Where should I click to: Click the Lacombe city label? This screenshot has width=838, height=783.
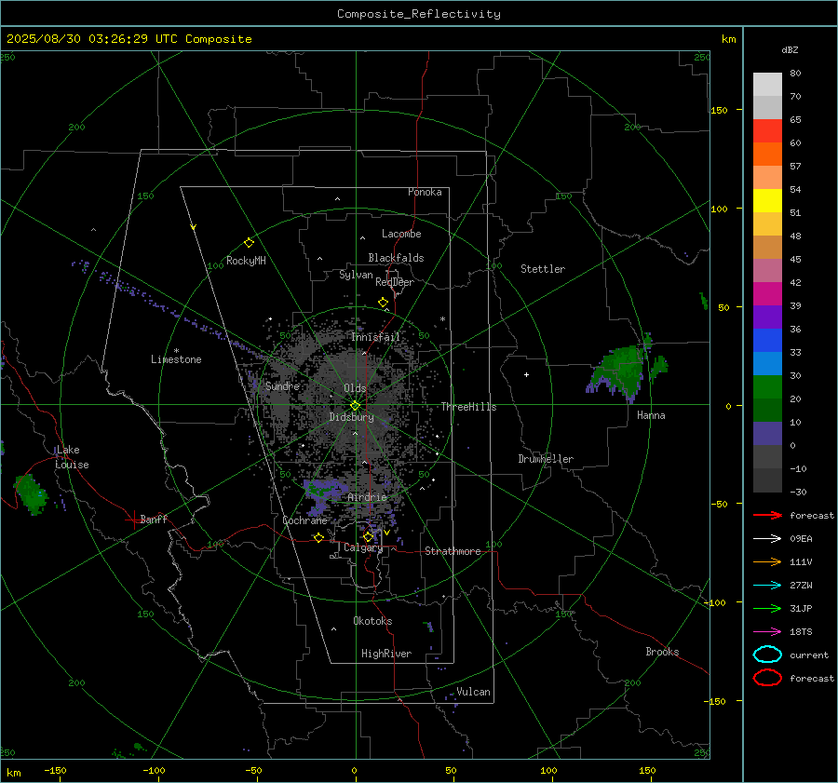click(x=401, y=234)
